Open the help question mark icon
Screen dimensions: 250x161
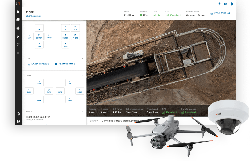[x=18, y=114]
